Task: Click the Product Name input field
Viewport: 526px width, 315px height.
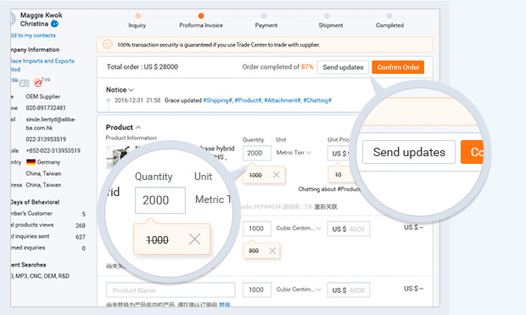Action: pos(171,290)
